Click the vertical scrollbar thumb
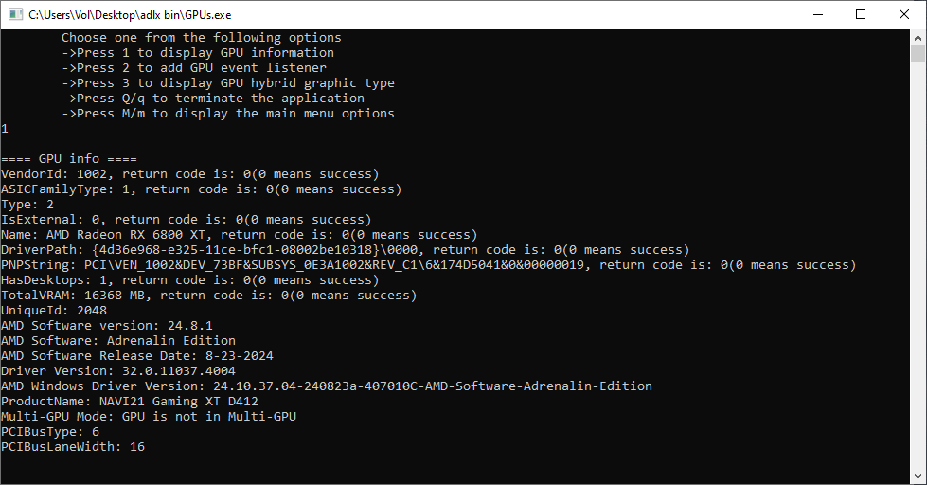This screenshot has height=485, width=927. click(918, 54)
